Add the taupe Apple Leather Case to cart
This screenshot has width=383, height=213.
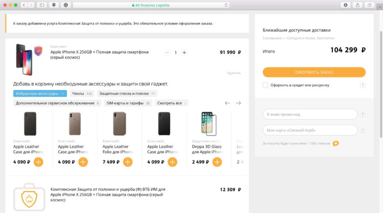click(83, 162)
